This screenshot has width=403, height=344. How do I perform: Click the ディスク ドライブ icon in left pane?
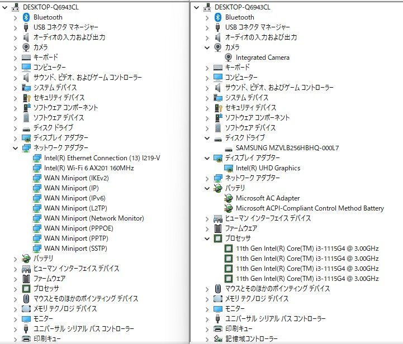26,128
